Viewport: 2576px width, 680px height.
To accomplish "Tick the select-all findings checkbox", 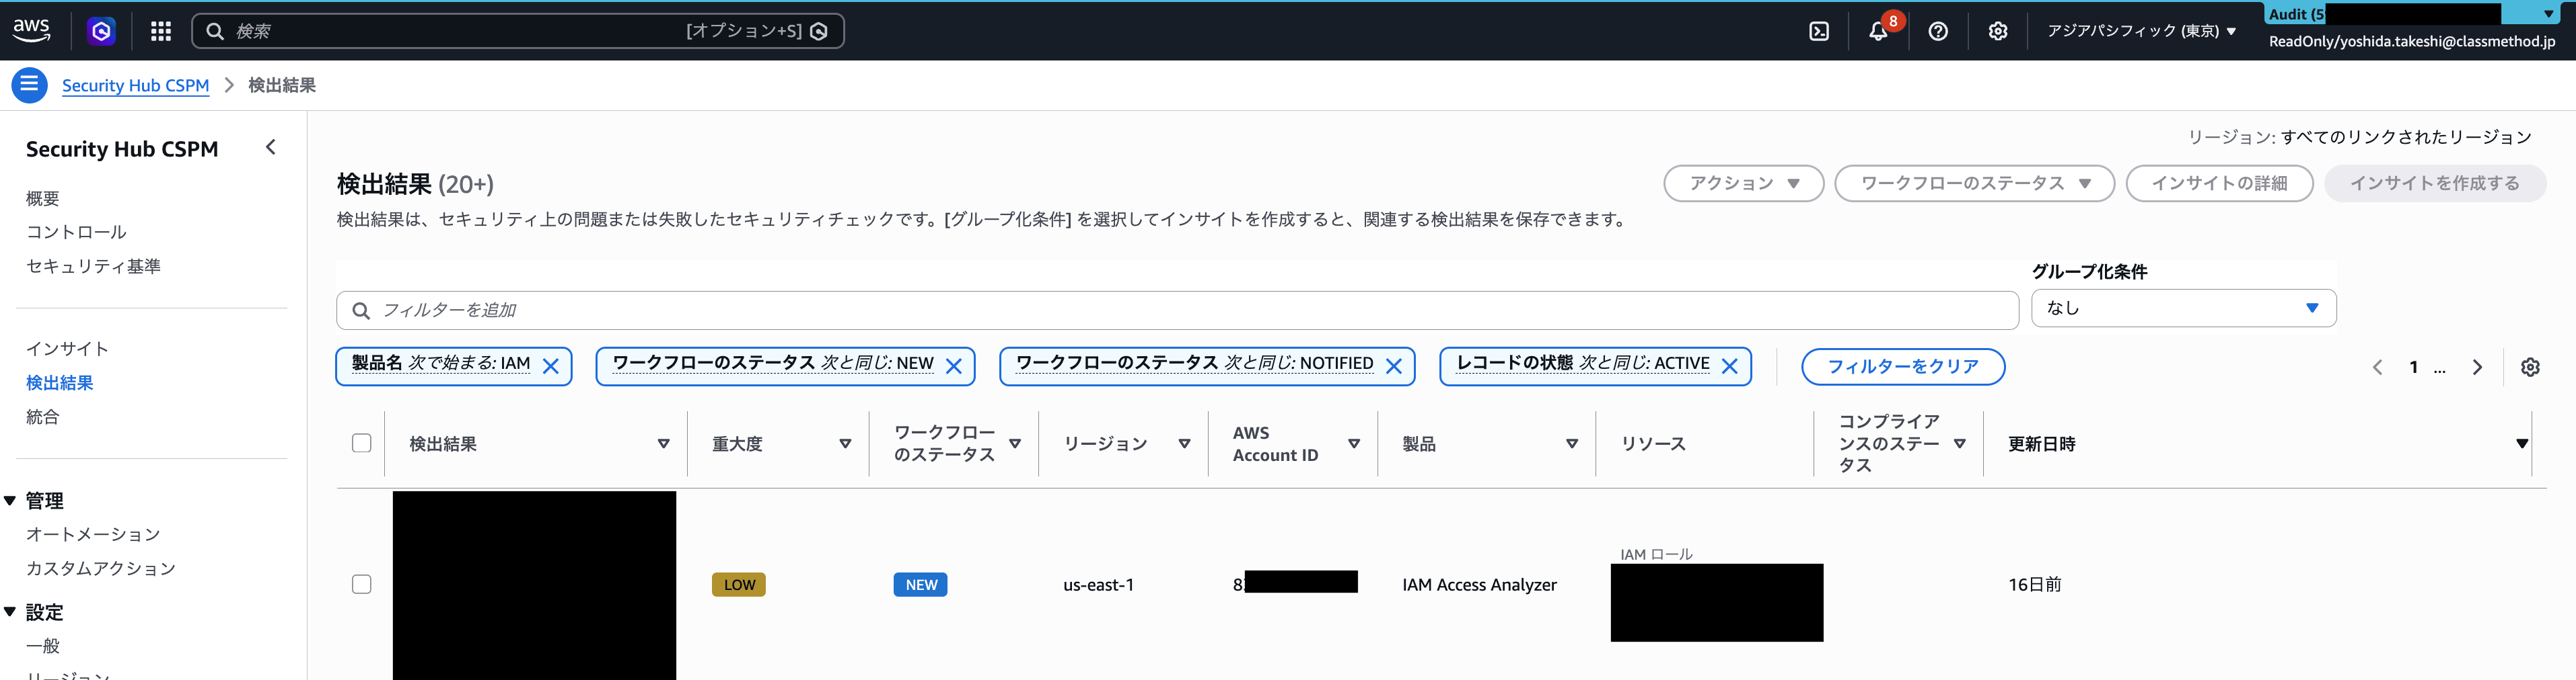I will 362,443.
